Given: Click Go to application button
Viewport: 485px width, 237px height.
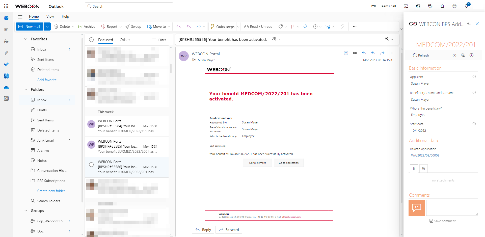Looking at the screenshot, I should click(289, 163).
